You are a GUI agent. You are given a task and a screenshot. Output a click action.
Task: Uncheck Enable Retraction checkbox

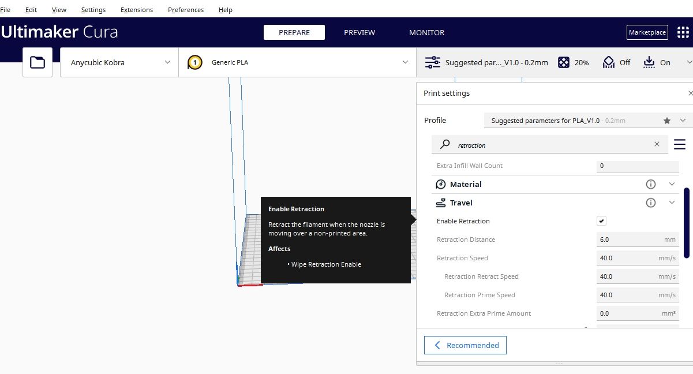click(602, 221)
